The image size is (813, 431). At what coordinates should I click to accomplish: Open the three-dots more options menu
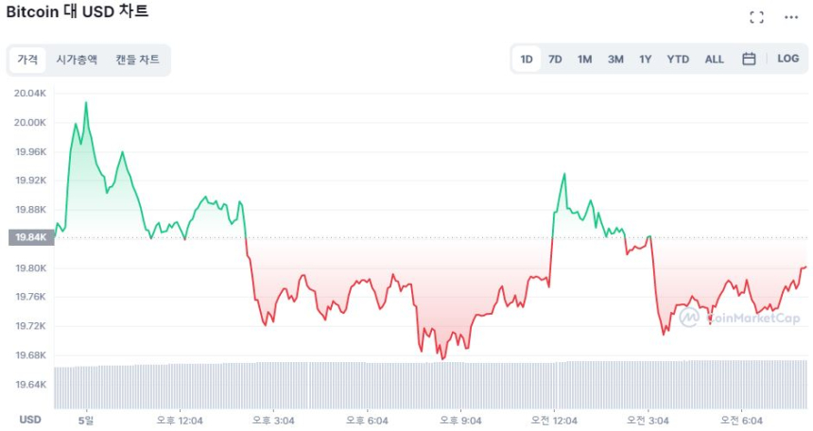point(791,17)
